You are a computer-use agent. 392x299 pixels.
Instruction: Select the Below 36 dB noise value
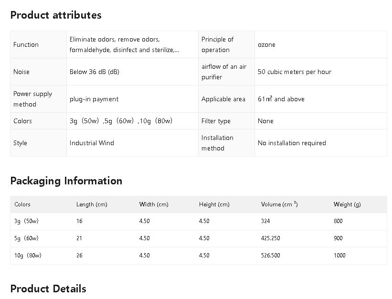tap(94, 72)
